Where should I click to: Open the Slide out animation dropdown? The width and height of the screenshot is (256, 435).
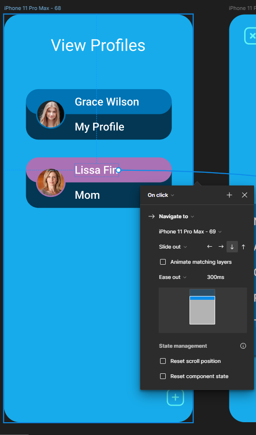click(x=173, y=247)
